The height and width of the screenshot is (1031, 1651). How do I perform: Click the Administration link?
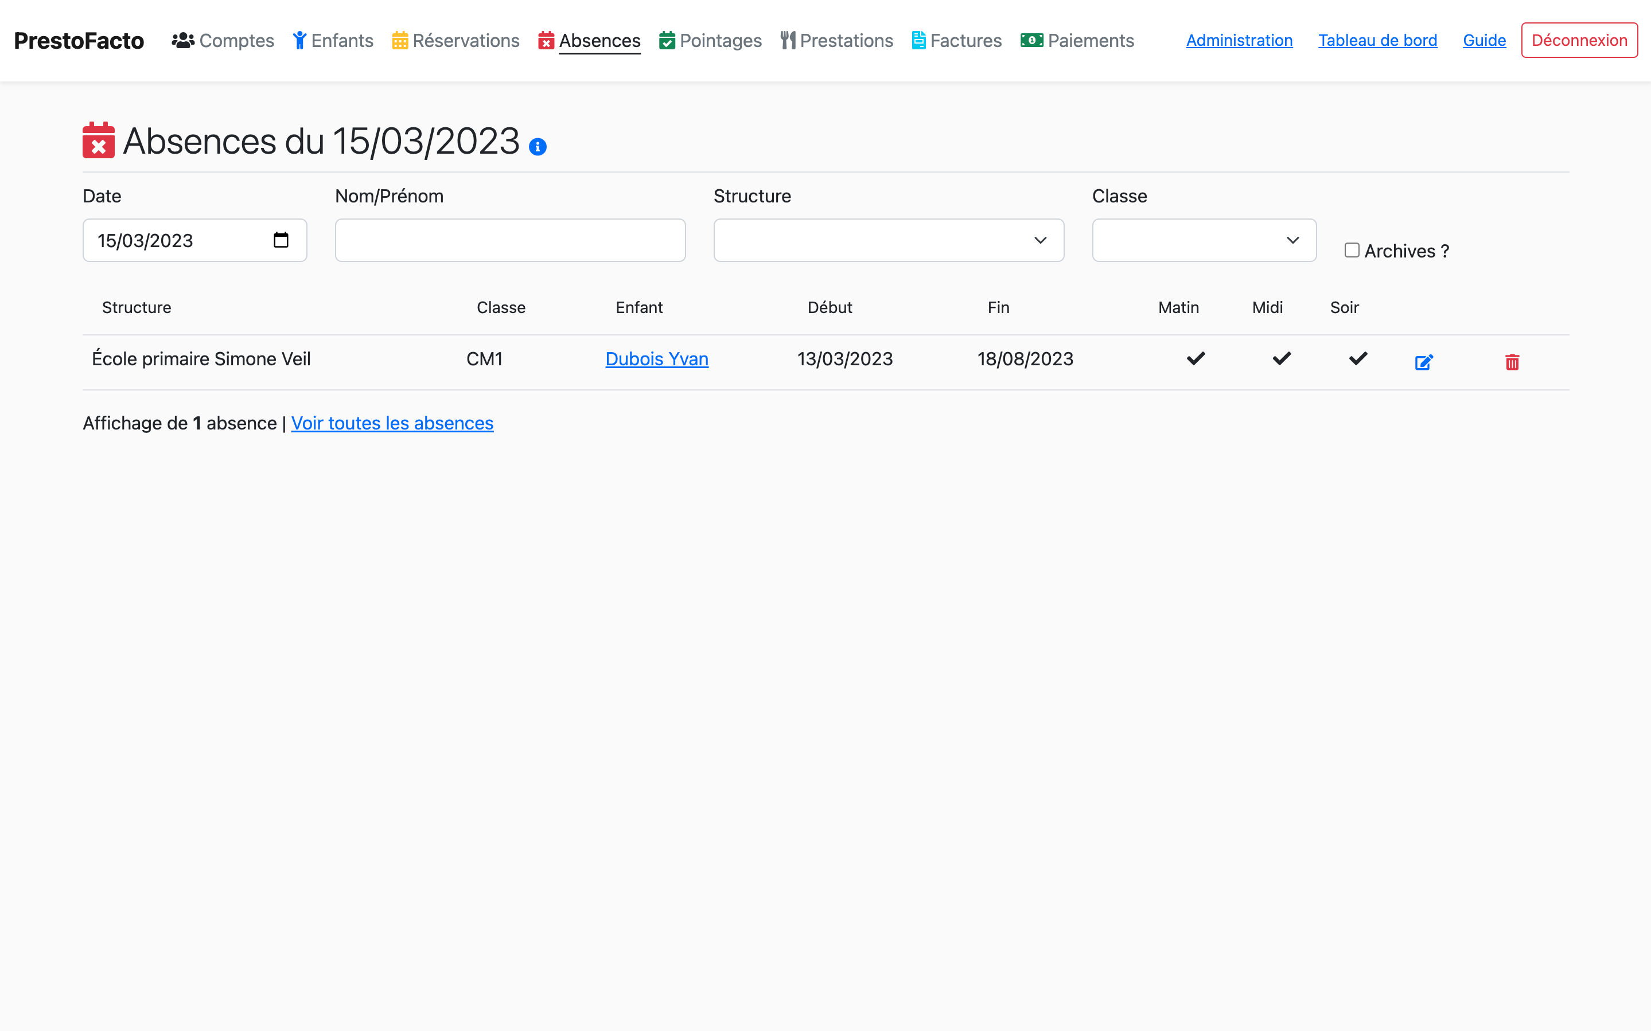click(x=1239, y=40)
